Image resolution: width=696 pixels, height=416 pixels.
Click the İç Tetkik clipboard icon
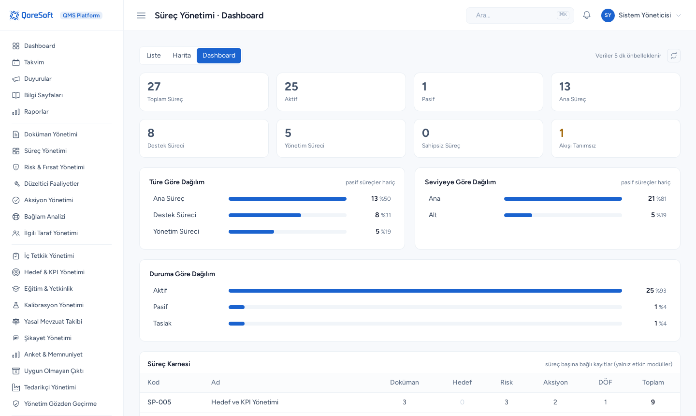pos(16,256)
